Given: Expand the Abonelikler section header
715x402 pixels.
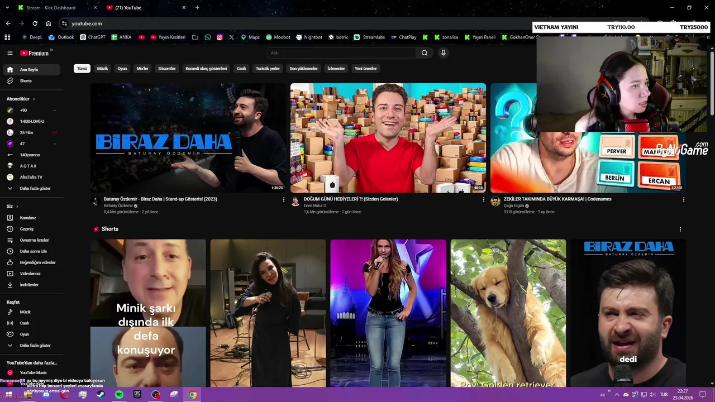Looking at the screenshot, I should click(21, 99).
